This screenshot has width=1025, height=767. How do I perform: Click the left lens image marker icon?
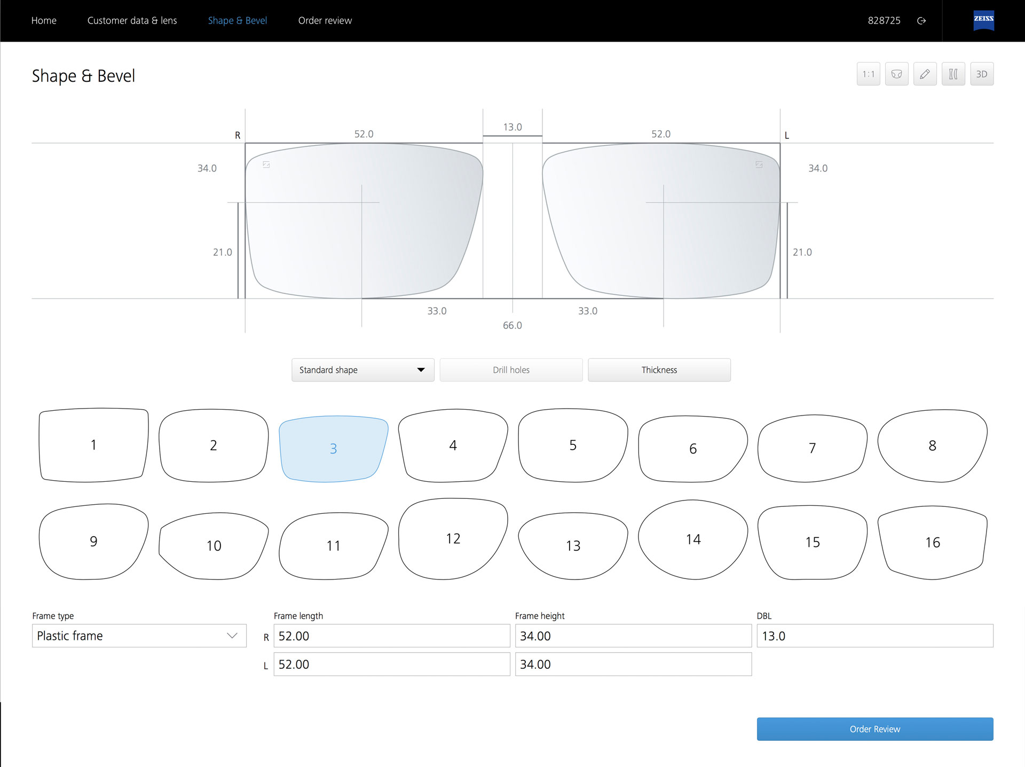pyautogui.click(x=759, y=165)
